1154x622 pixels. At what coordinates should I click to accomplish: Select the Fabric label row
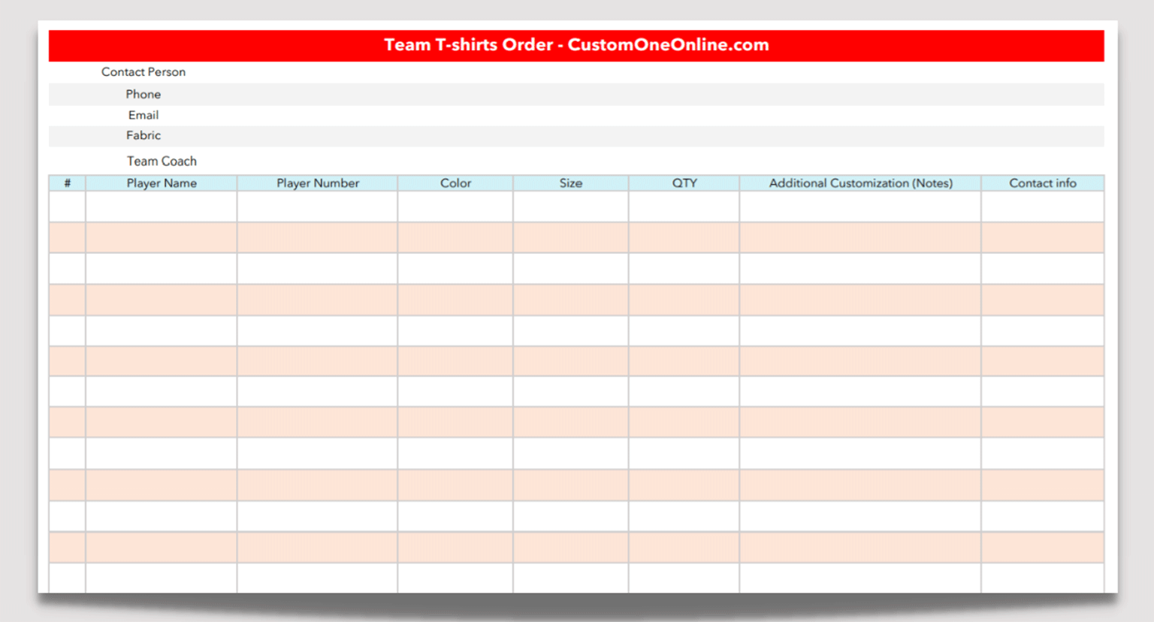pyautogui.click(x=576, y=136)
